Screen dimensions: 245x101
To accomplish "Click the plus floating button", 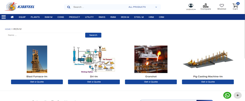I will click(x=238, y=95).
